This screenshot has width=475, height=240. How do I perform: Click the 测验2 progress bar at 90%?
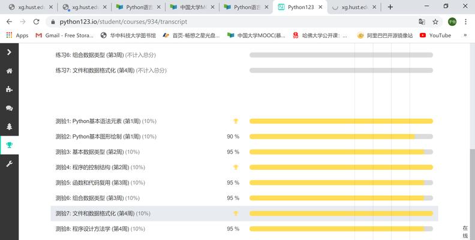(x=341, y=137)
